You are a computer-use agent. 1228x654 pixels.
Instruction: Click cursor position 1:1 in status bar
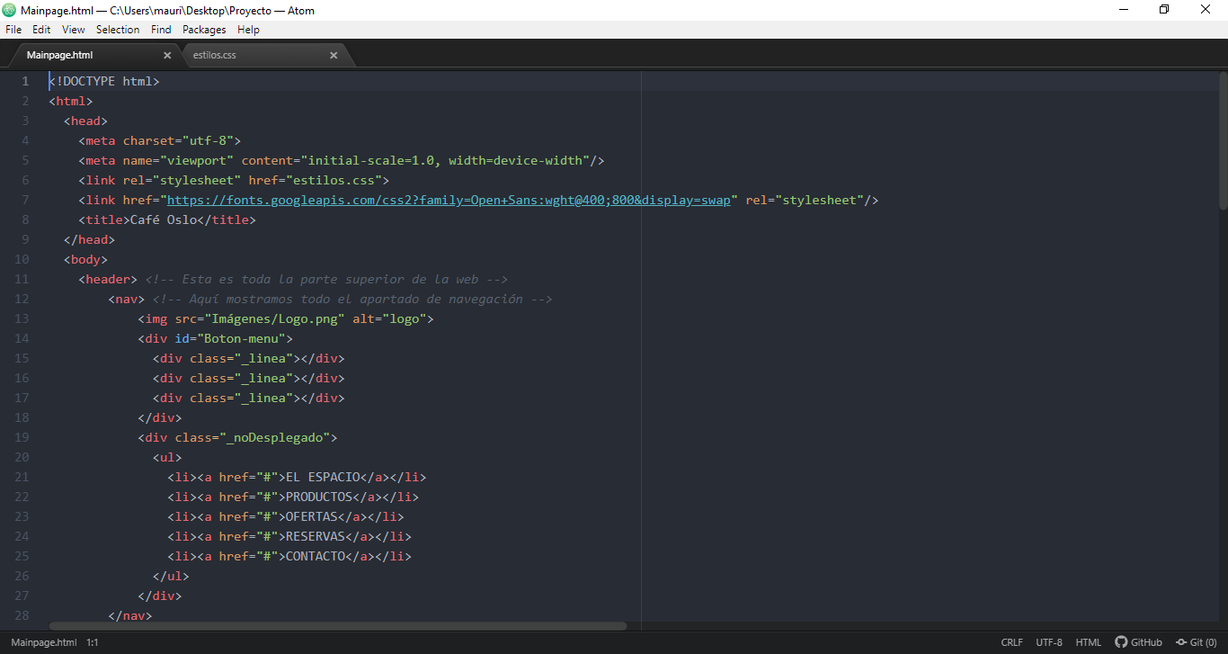93,642
